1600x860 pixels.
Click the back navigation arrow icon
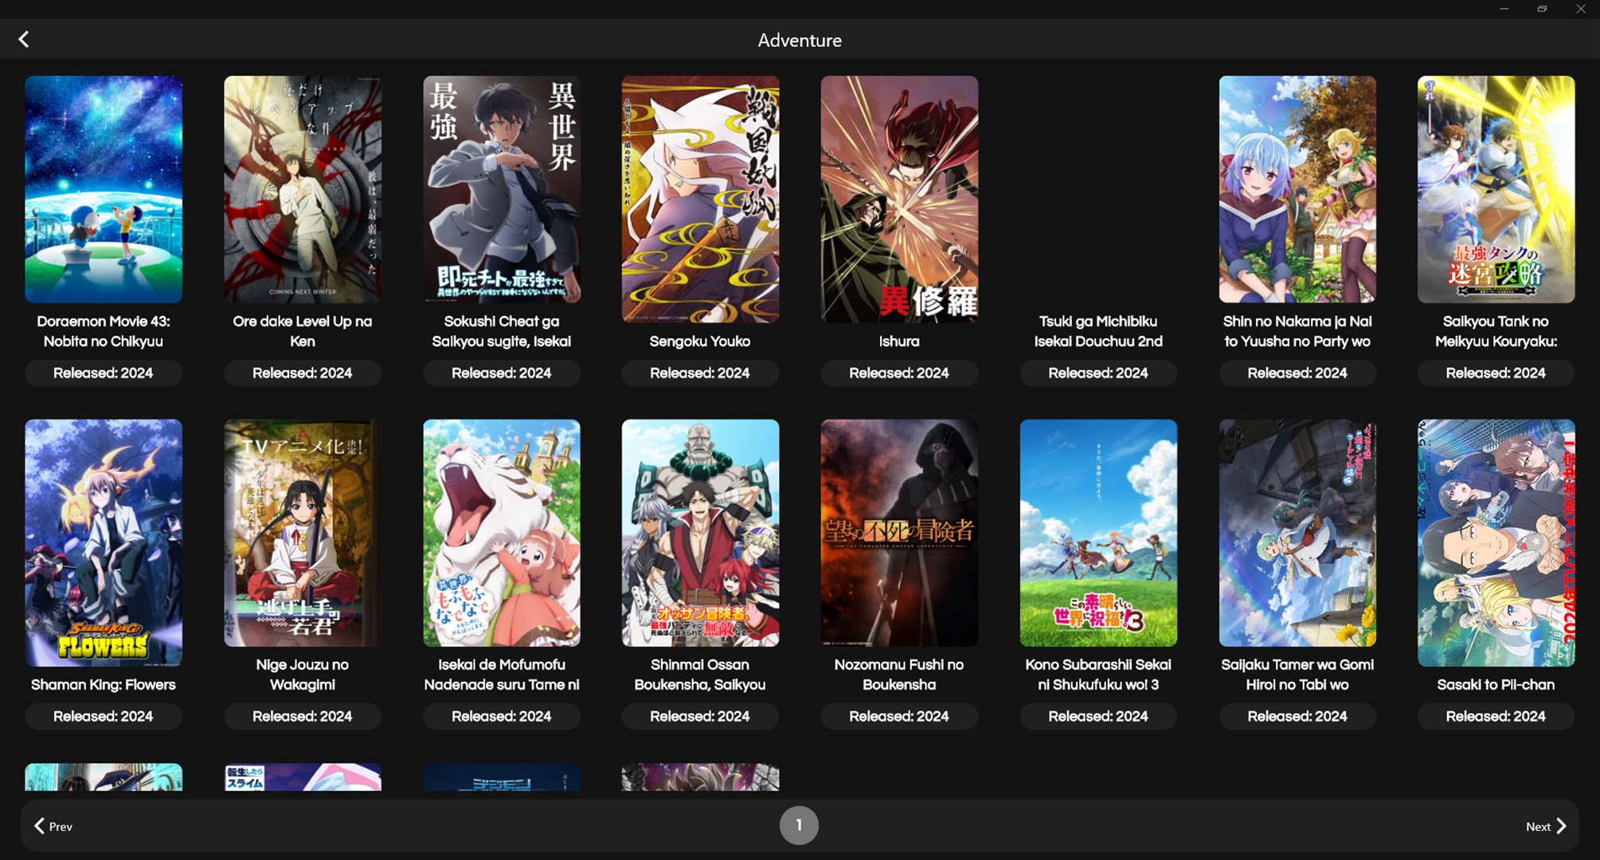click(x=23, y=39)
